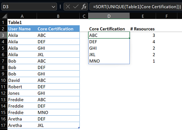Select the # Resources header cell
This screenshot has width=182, height=130.
click(143, 29)
